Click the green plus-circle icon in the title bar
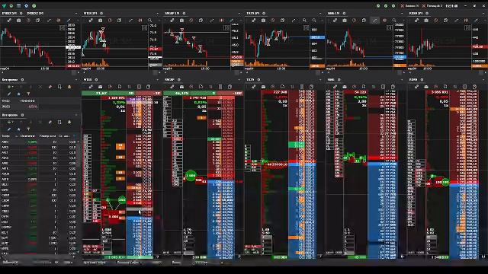 click(11, 6)
